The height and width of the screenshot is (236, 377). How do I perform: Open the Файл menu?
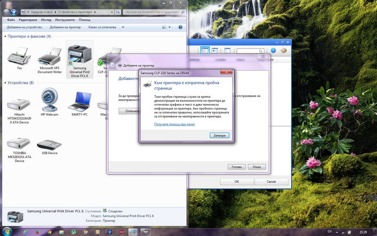11,20
